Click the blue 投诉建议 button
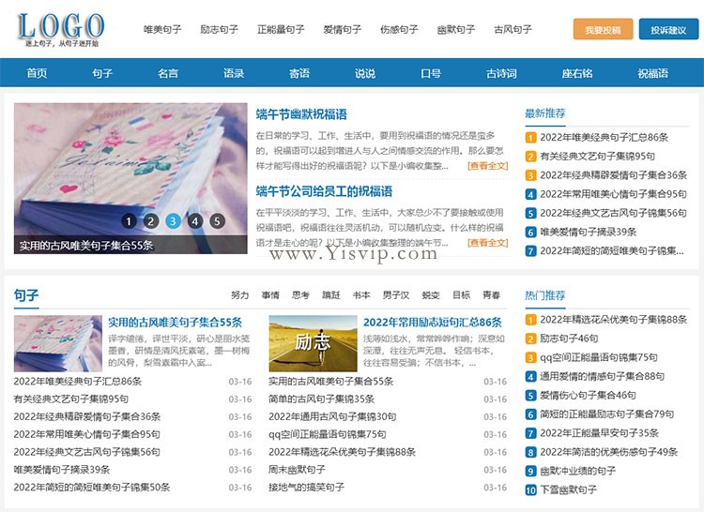Viewport: 704px width, 512px height. 668,29
